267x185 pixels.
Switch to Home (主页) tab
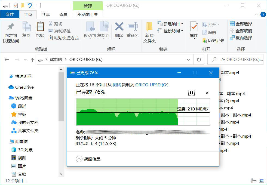[28, 14]
